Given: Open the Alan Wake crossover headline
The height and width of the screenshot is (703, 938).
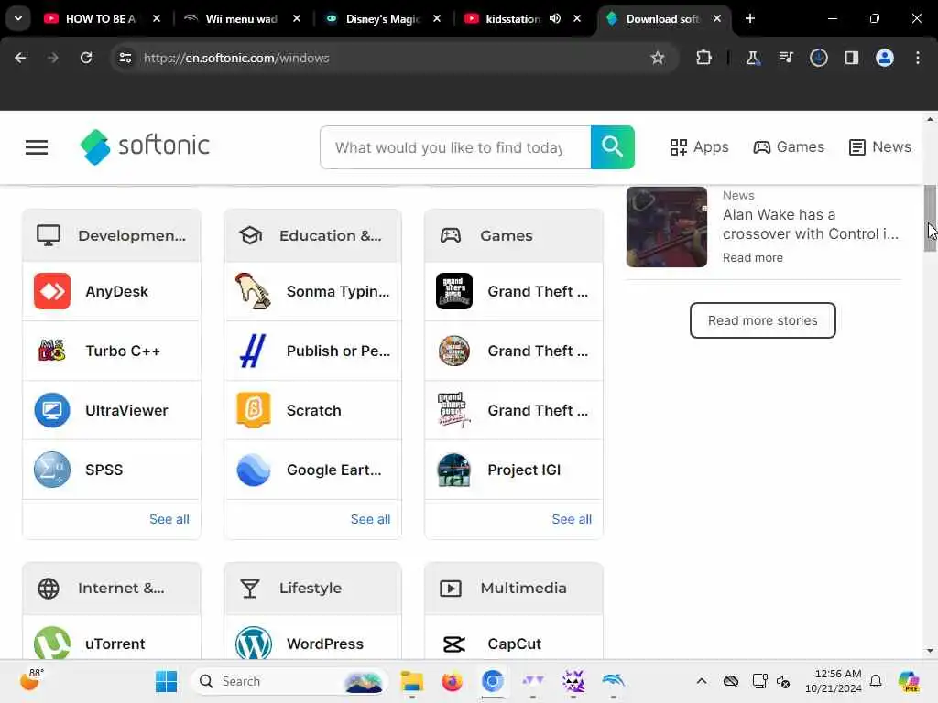Looking at the screenshot, I should [x=811, y=224].
